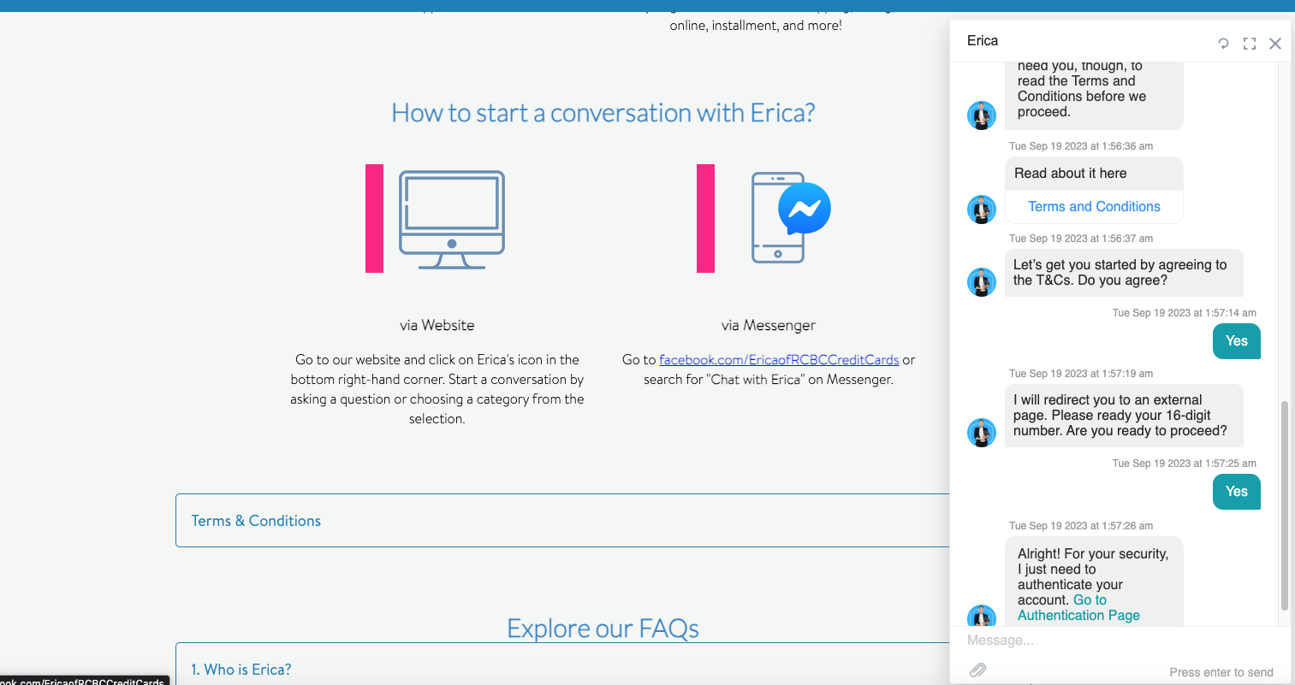The width and height of the screenshot is (1295, 685).
Task: Follow the Go to Authentication Page link
Action: (x=1078, y=608)
